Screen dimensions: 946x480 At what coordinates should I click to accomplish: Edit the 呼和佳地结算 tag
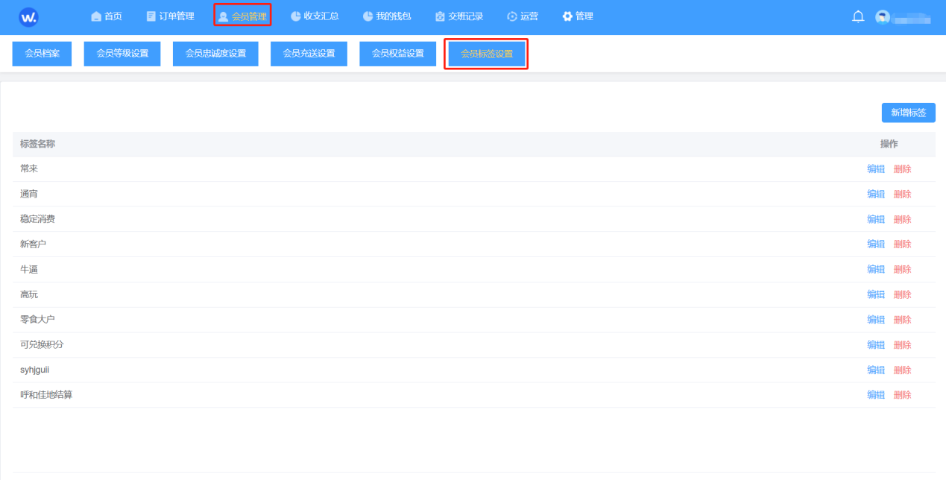[x=876, y=395]
